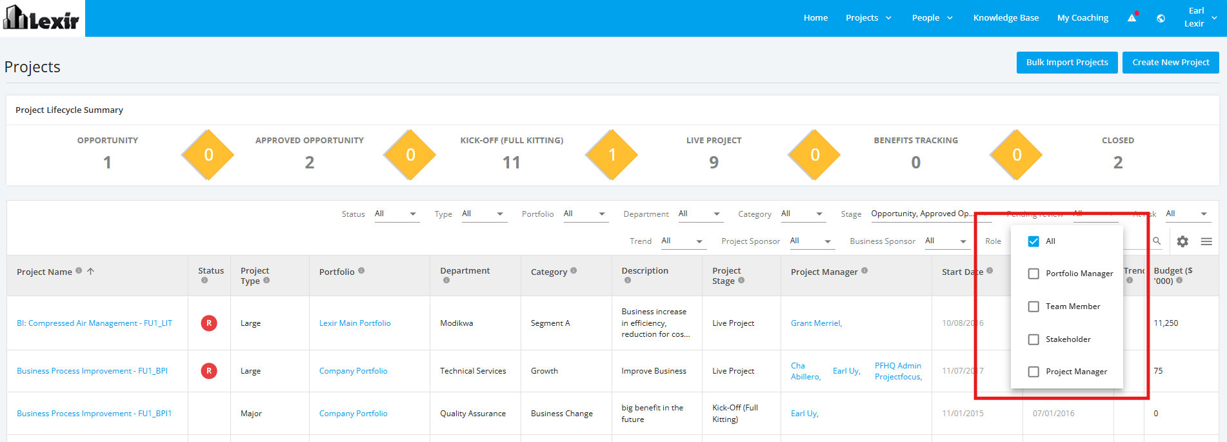Check the Team Member role option
This screenshot has width=1227, height=442.
pos(1033,306)
